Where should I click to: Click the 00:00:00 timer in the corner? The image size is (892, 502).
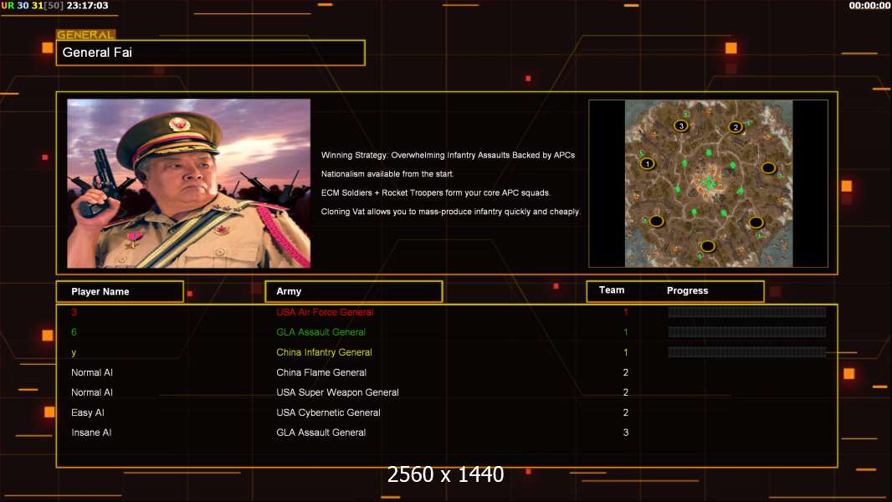[869, 5]
